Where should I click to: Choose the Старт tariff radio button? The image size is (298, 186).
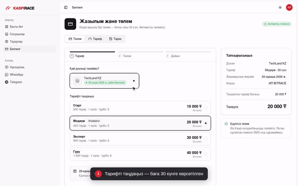[205, 108]
